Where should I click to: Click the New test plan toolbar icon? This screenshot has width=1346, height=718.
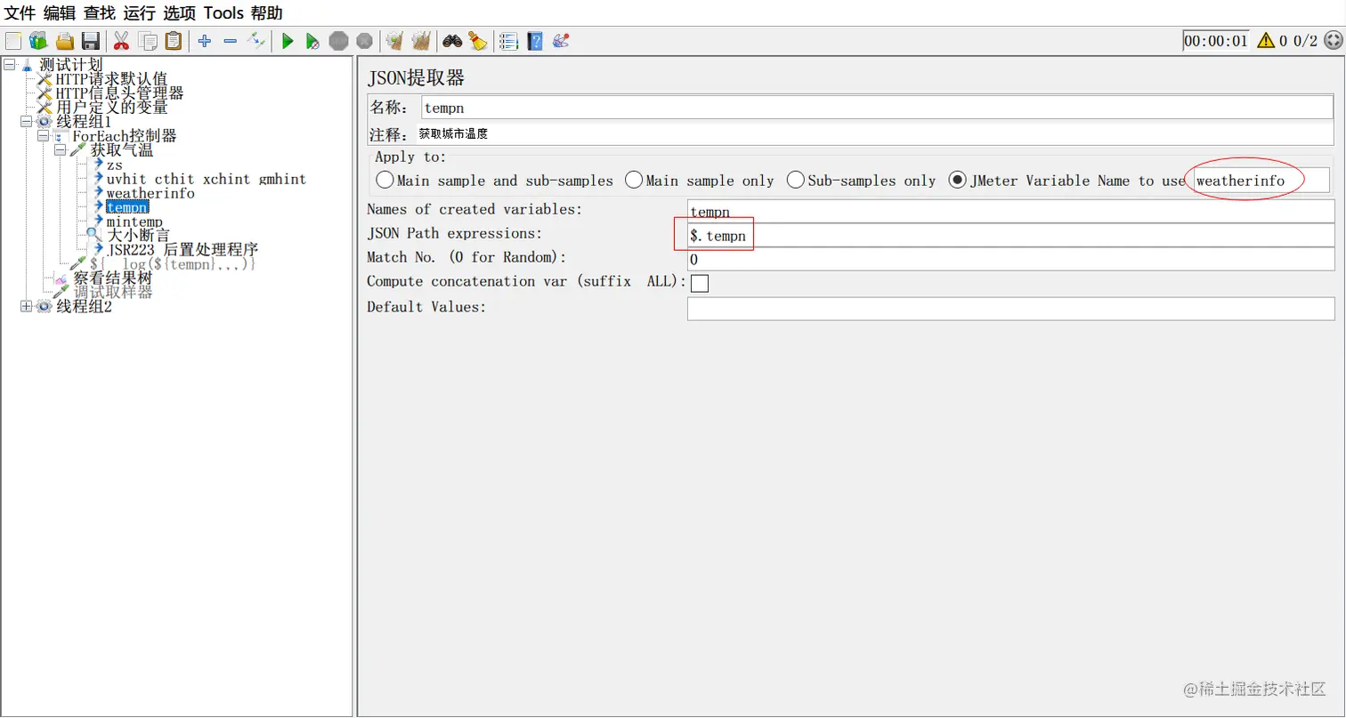[13, 41]
